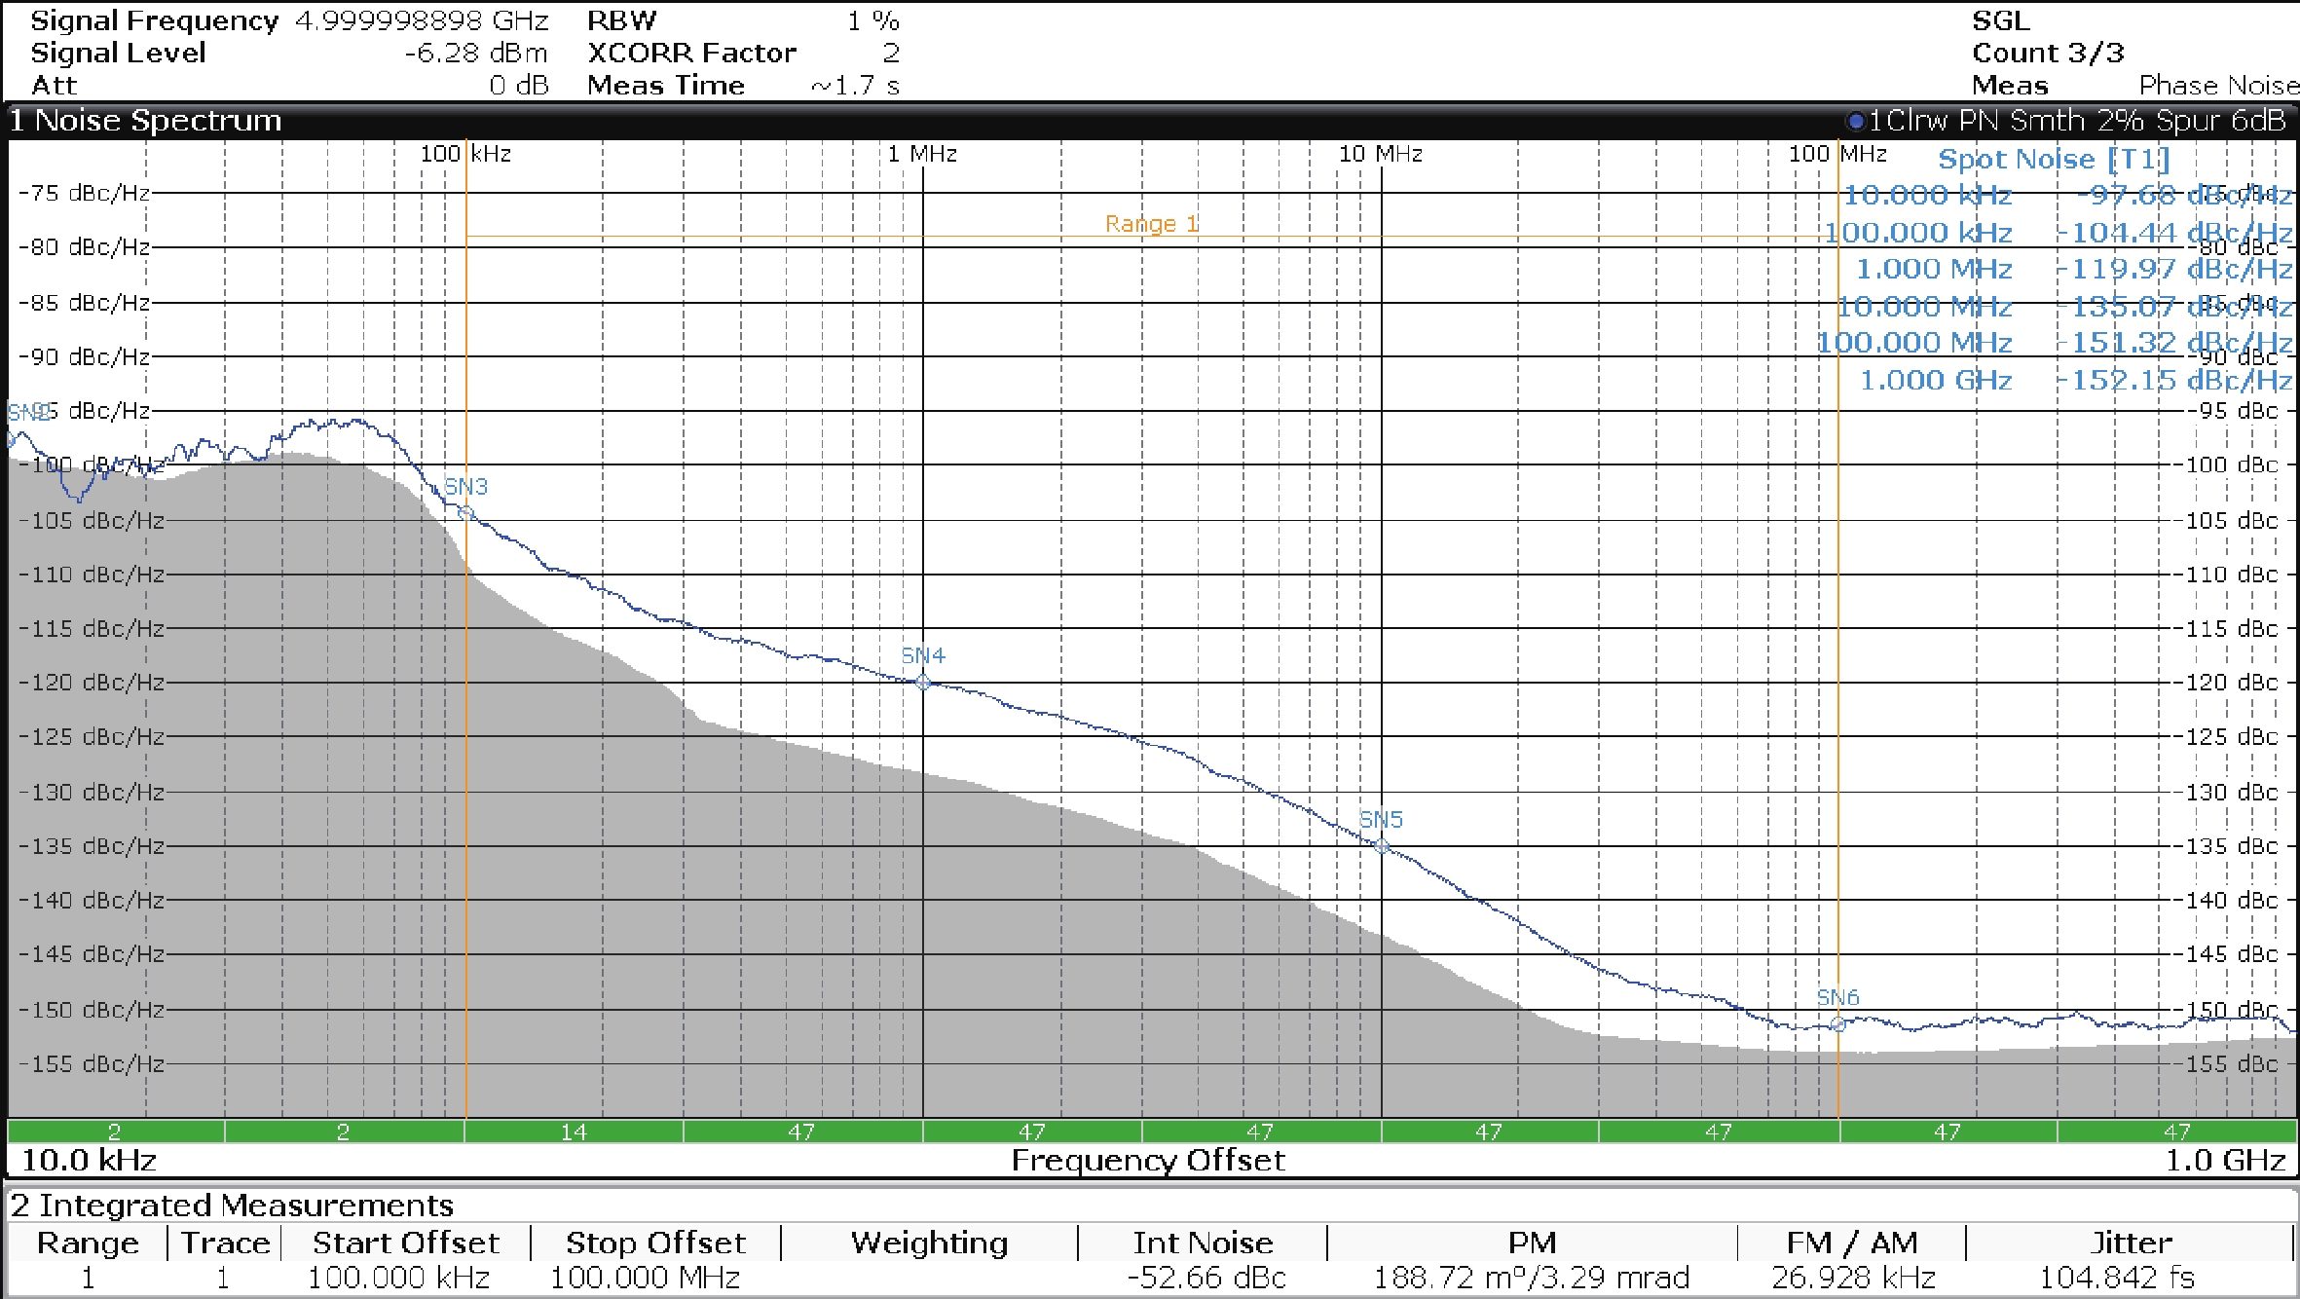Click the green segment labeled 14
This screenshot has width=2300, height=1299.
pos(574,1132)
